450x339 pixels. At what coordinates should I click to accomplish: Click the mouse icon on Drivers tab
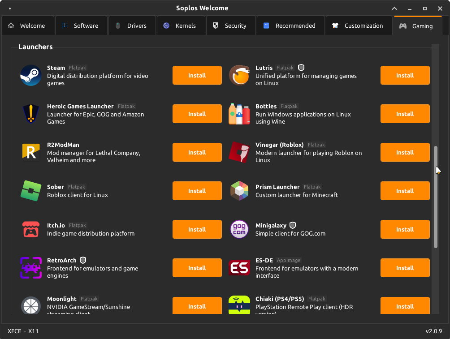tap(118, 26)
